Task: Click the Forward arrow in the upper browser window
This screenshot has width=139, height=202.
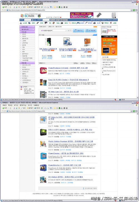Action: pyautogui.click(x=10, y=7)
